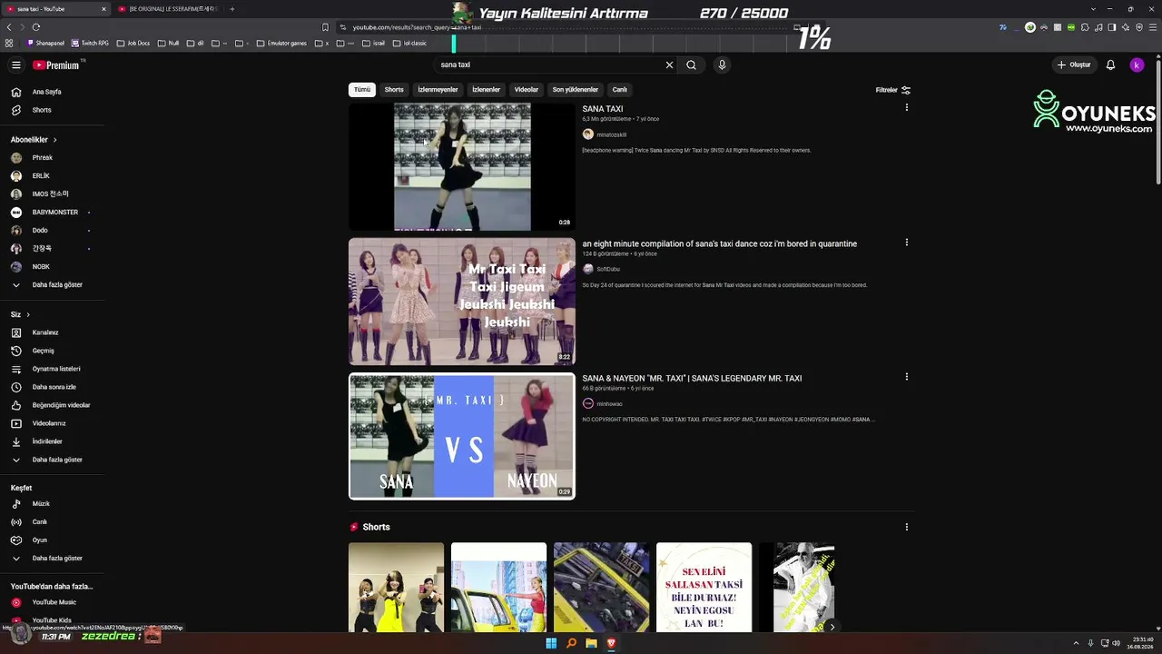Open the Filtreler filter panel
The height and width of the screenshot is (654, 1162).
click(x=893, y=90)
